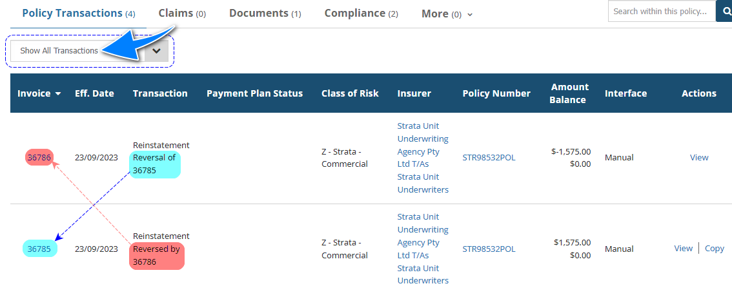Click the Eff. Date column header

point(94,93)
